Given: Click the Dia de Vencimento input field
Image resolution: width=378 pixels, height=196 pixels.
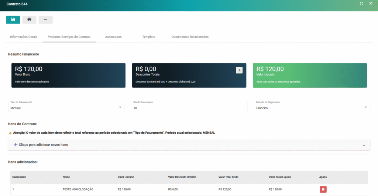Looking at the screenshot, I should 189,108.
